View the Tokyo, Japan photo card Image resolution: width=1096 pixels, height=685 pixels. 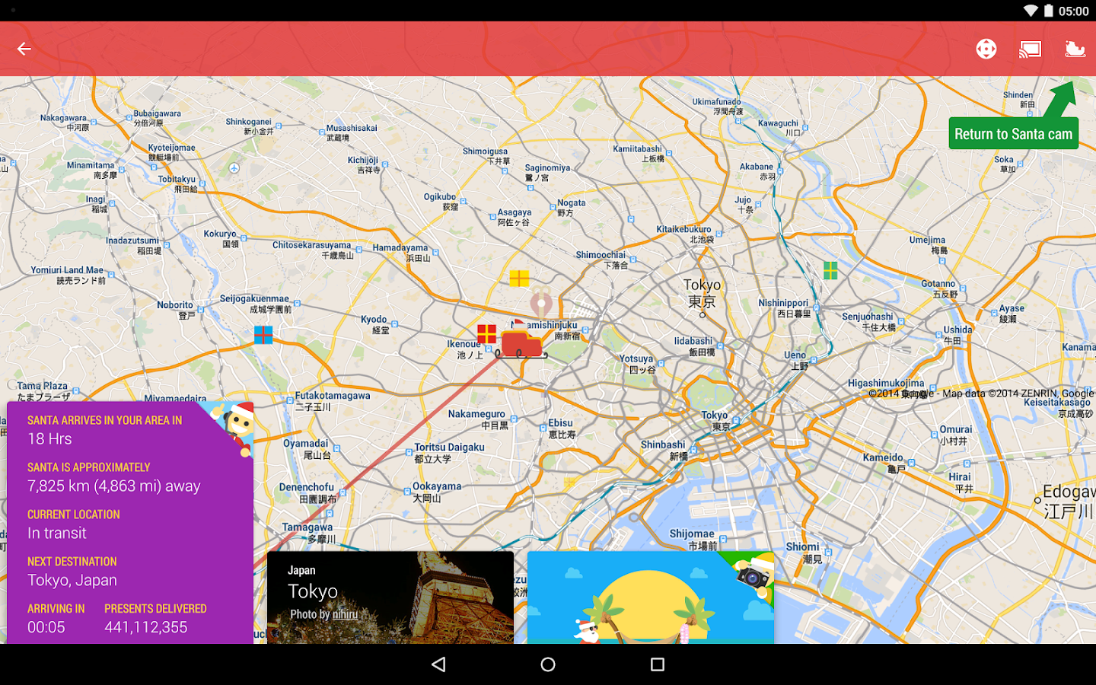coord(390,597)
